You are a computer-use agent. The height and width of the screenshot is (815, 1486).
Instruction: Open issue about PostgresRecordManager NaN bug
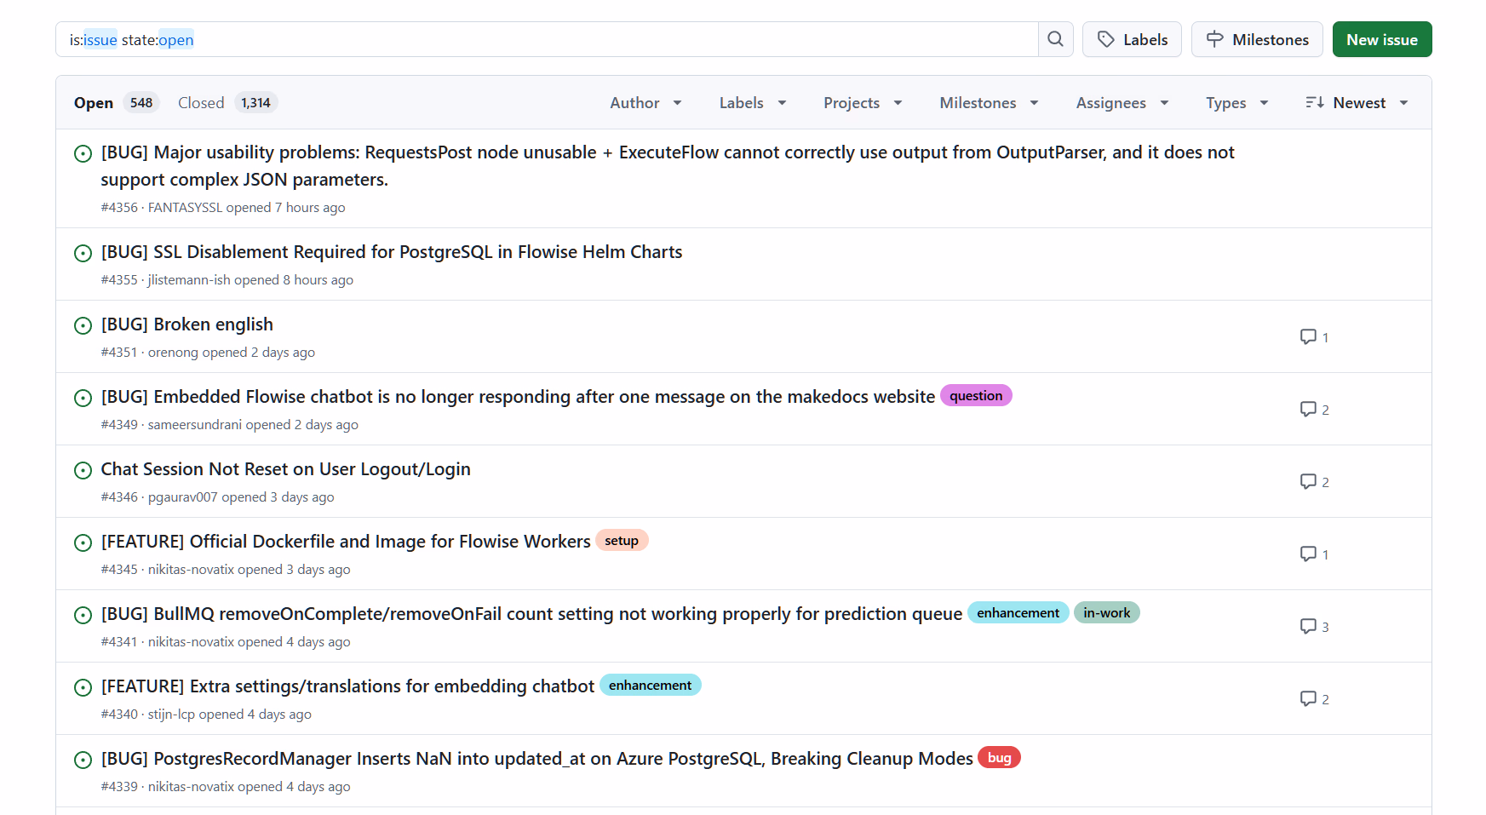pyautogui.click(x=536, y=759)
